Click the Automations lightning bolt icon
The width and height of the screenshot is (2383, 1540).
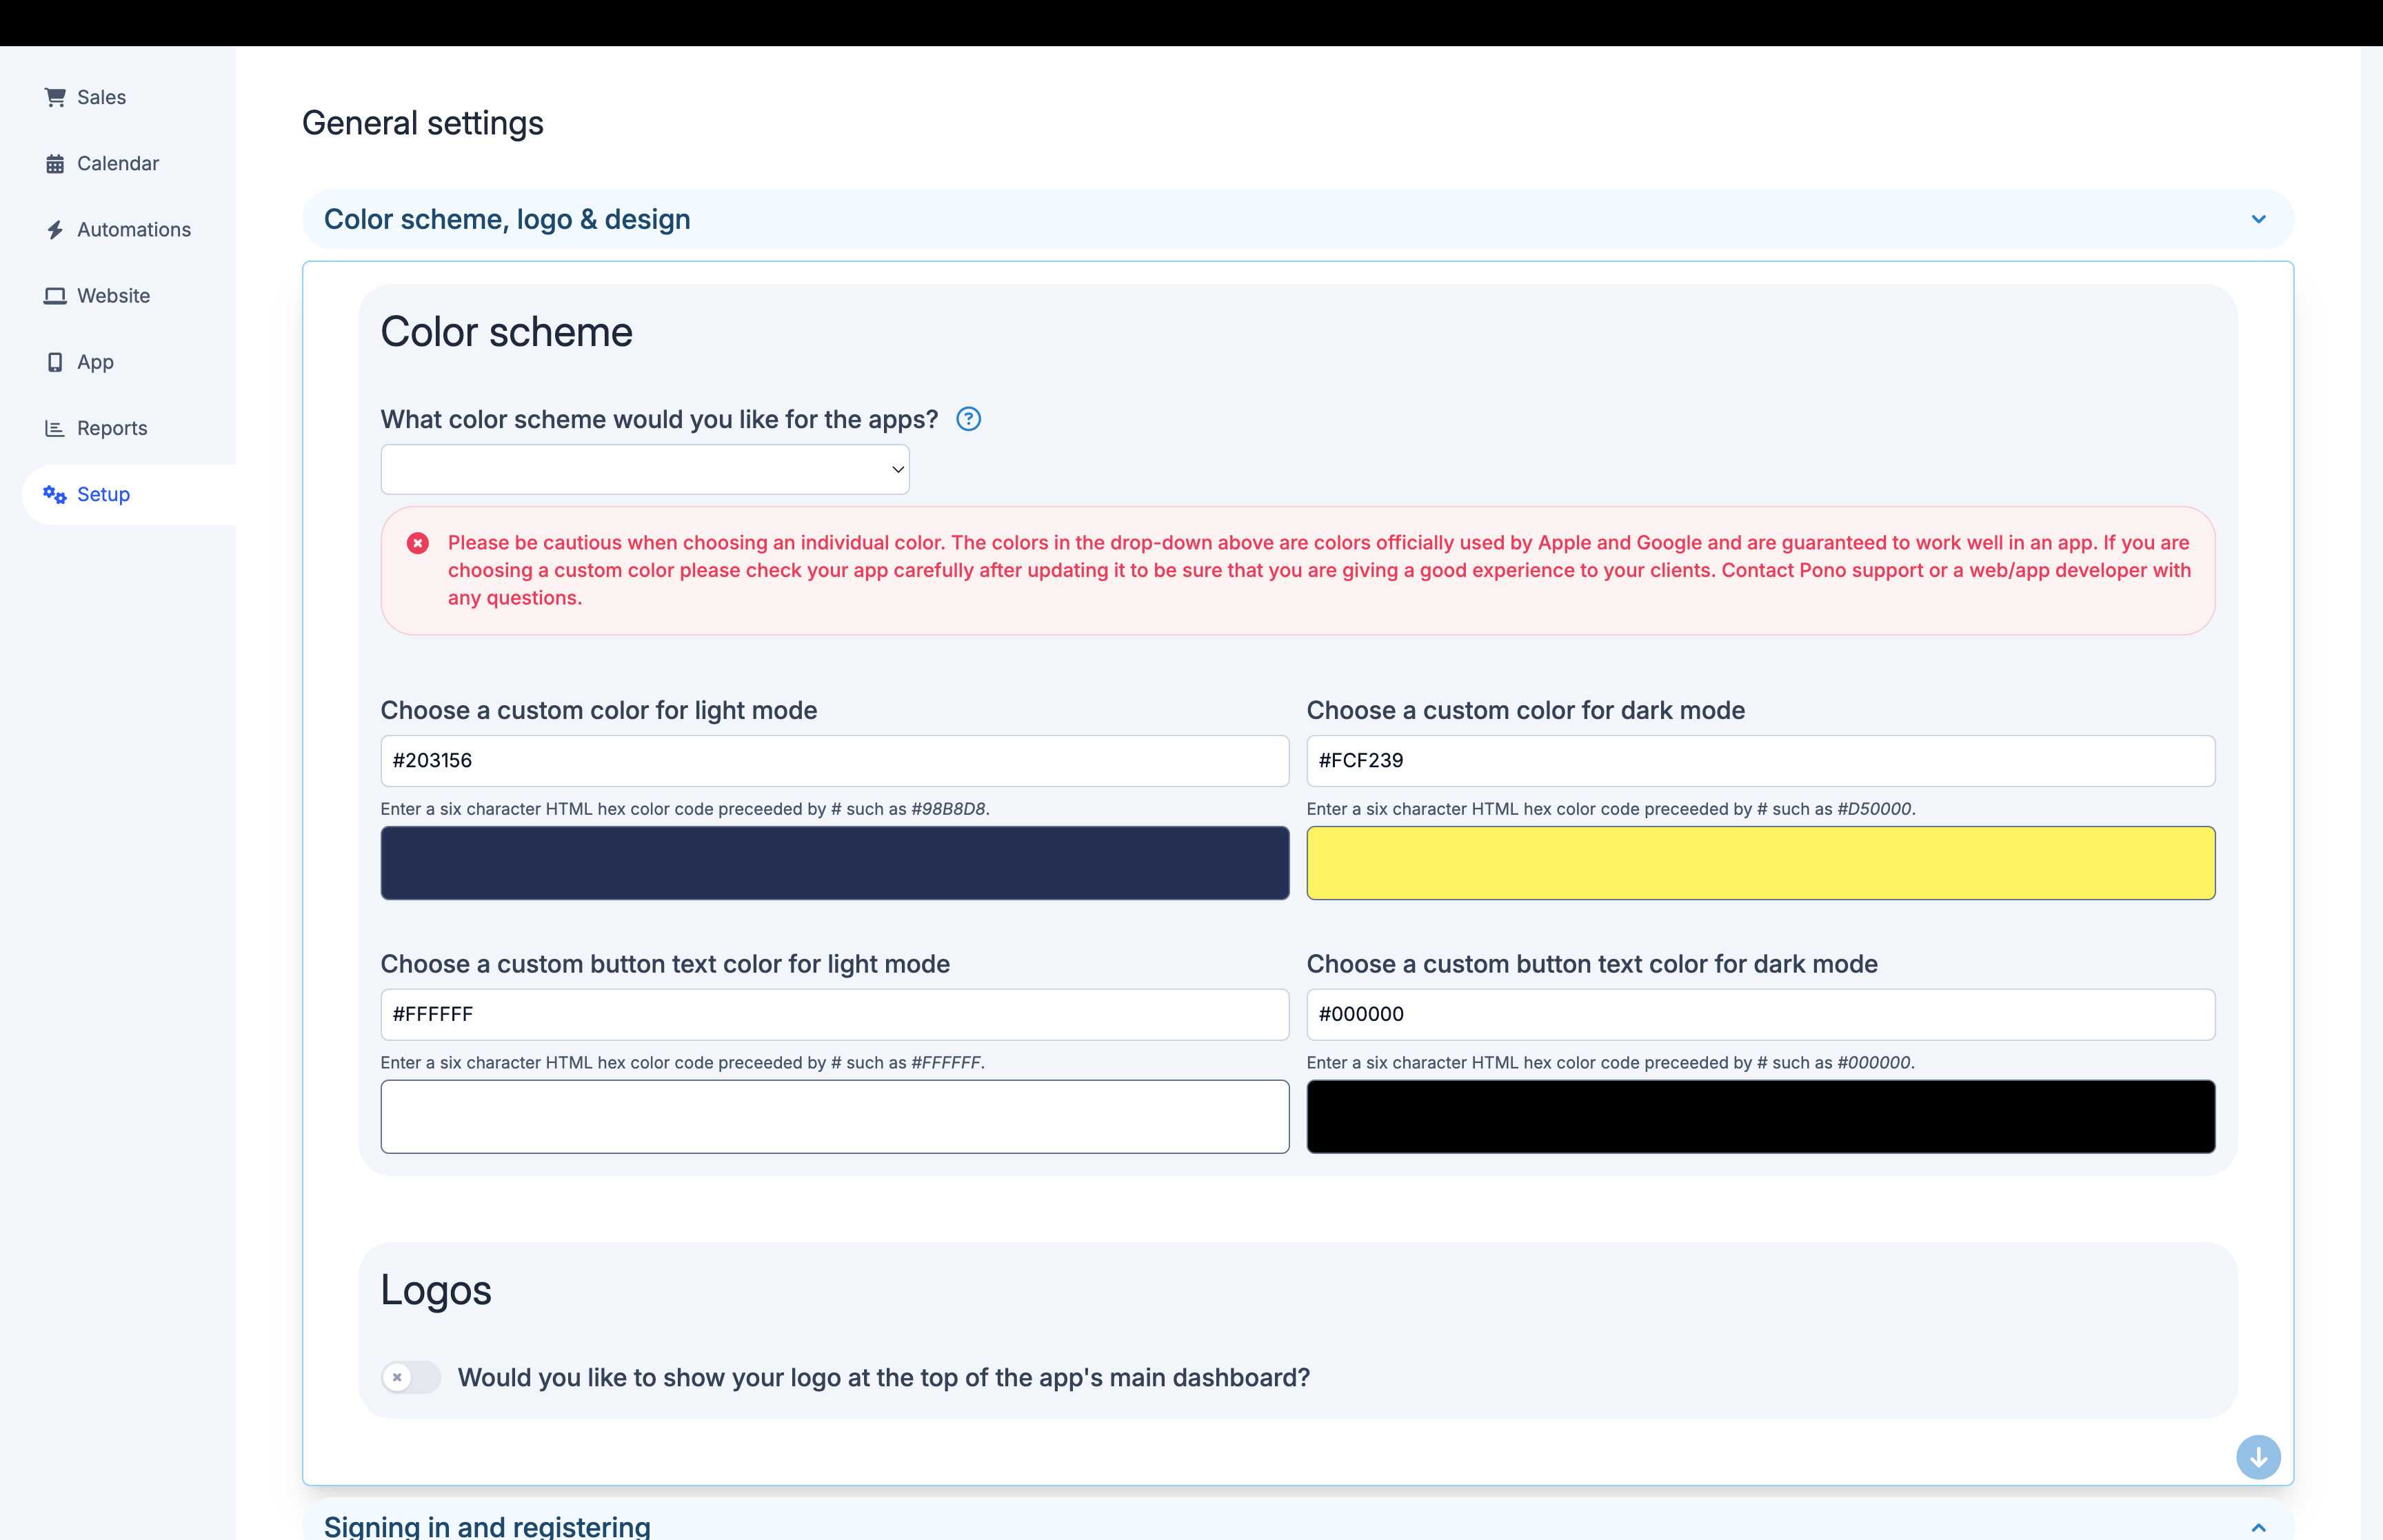[56, 229]
